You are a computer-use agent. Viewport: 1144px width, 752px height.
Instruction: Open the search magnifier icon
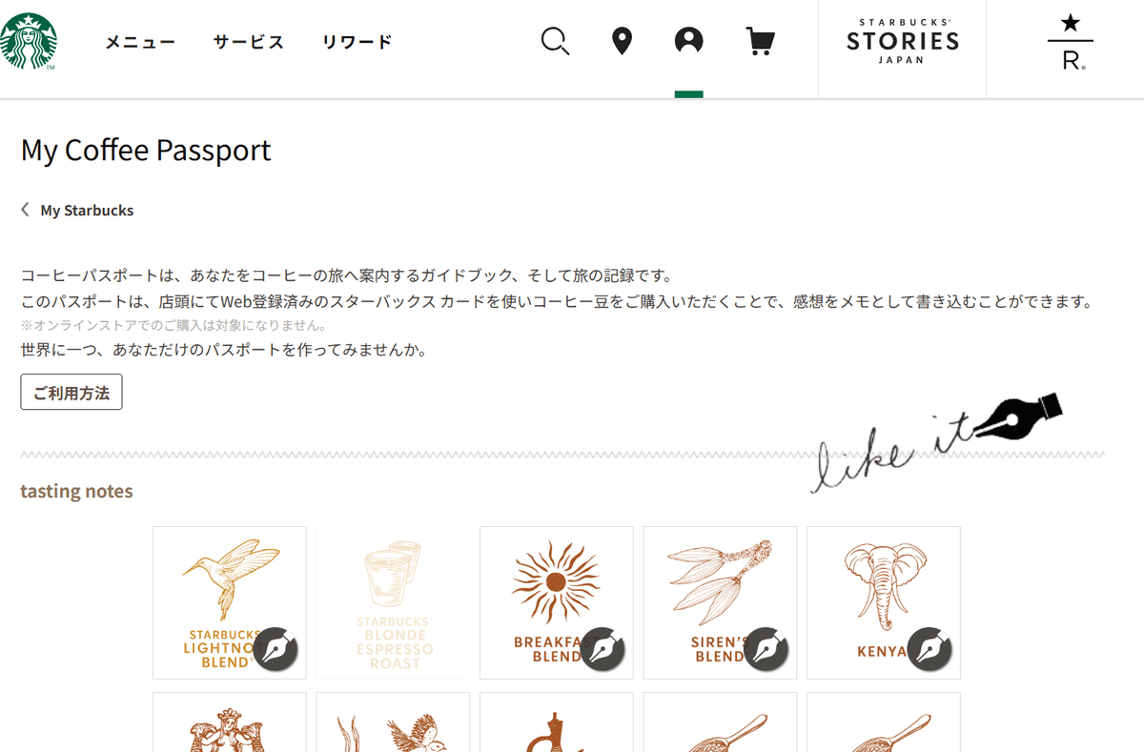coord(555,41)
